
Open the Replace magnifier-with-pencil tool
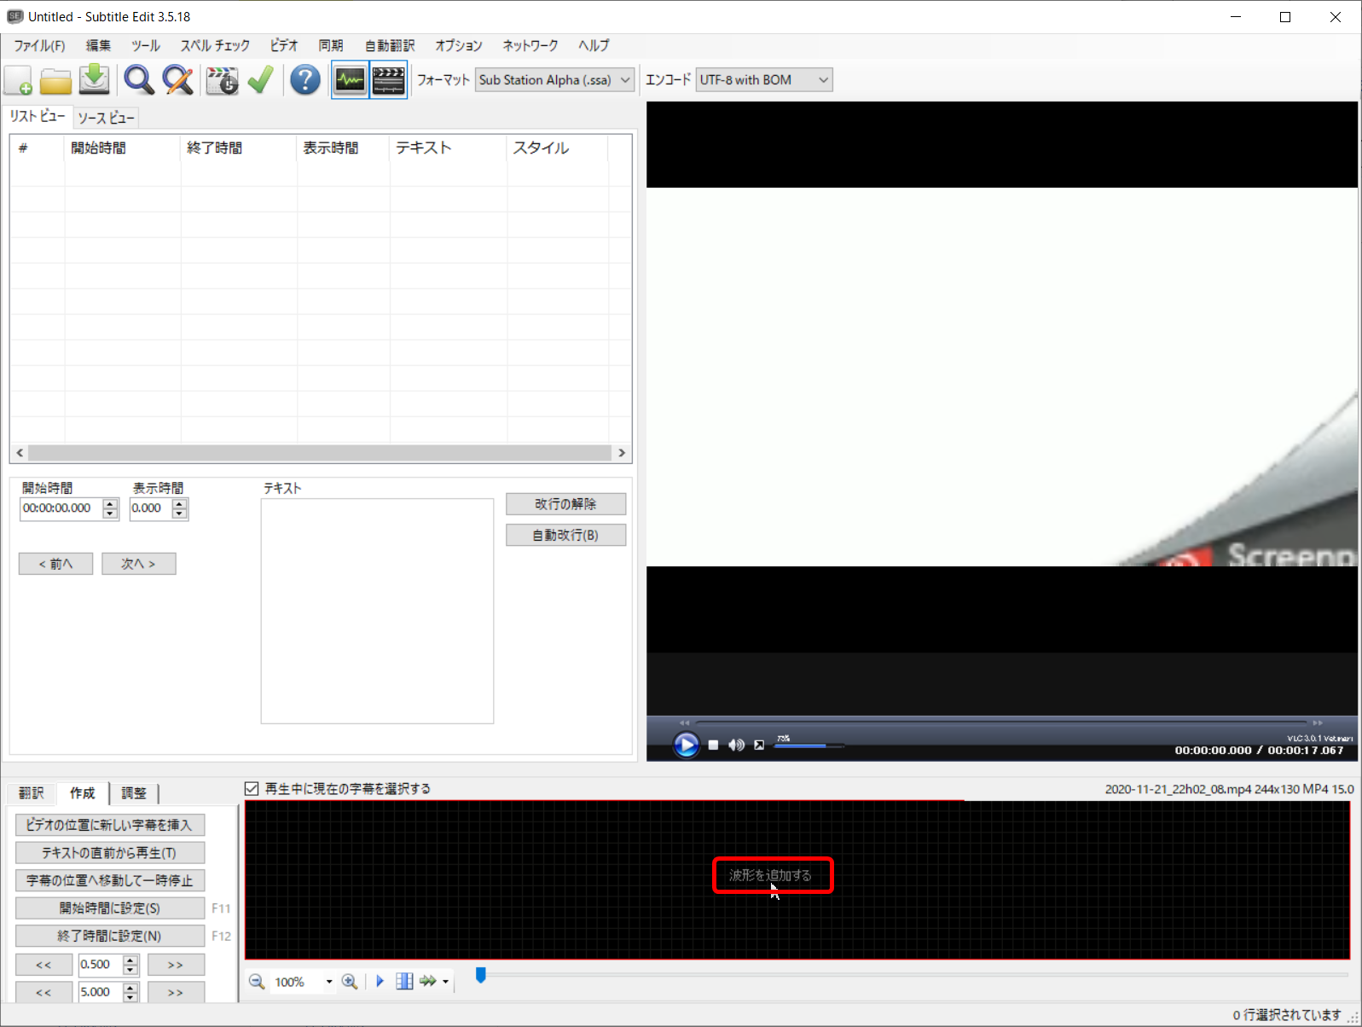point(177,80)
